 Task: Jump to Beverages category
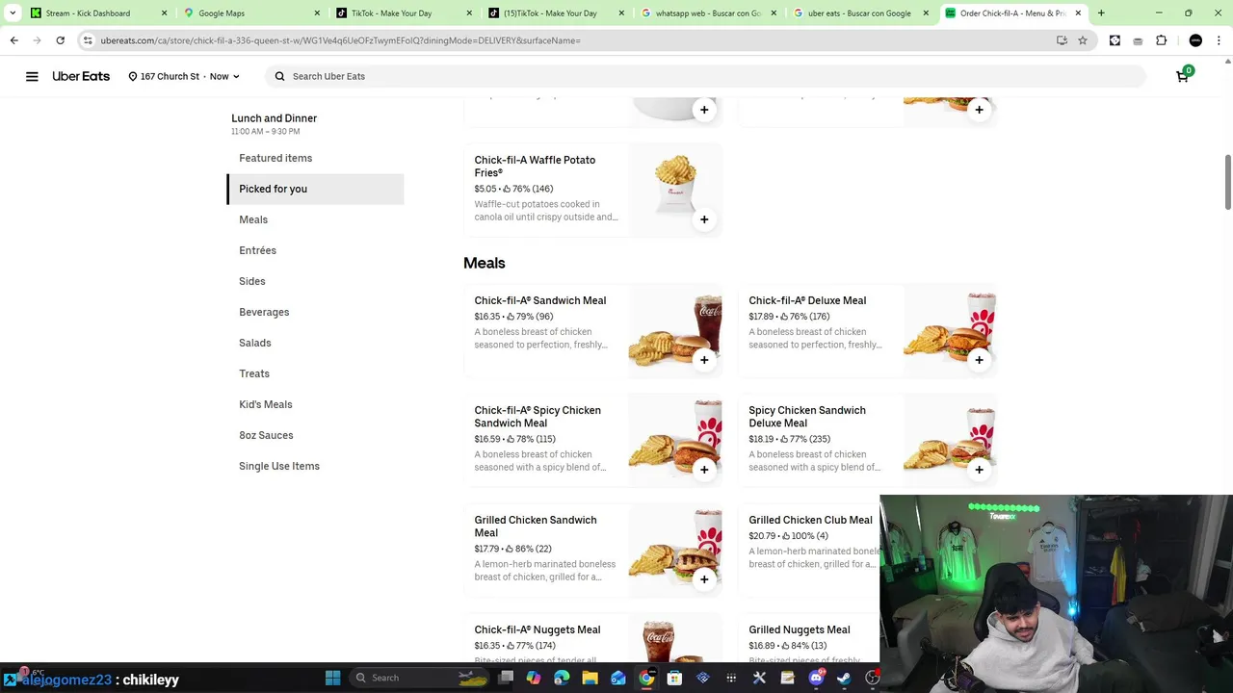[264, 312]
